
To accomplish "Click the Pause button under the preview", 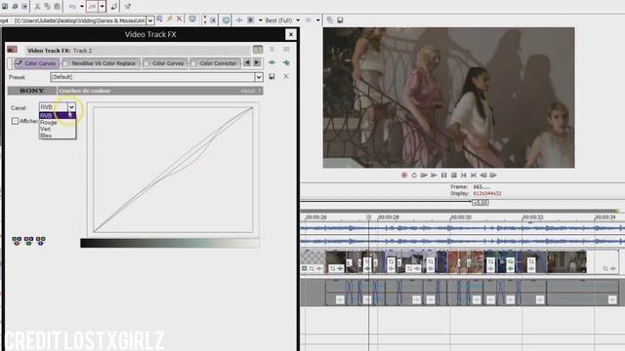I will pyautogui.click(x=443, y=175).
